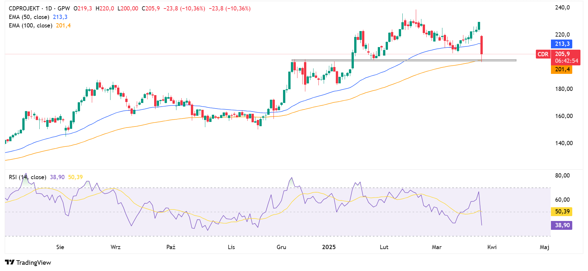Viewport: 588px width, 271px height.
Task: Click the Sie month label
Action: (x=60, y=247)
